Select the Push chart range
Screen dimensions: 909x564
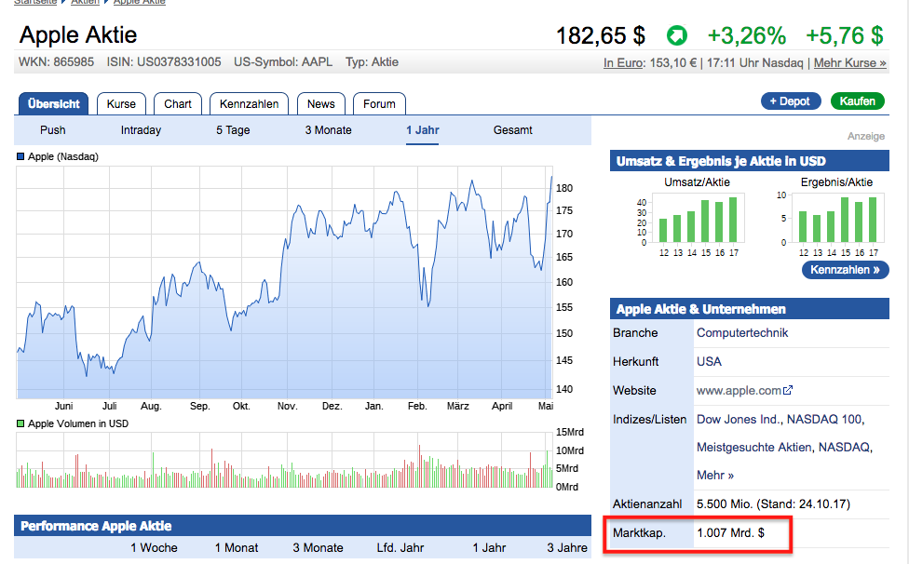53,130
